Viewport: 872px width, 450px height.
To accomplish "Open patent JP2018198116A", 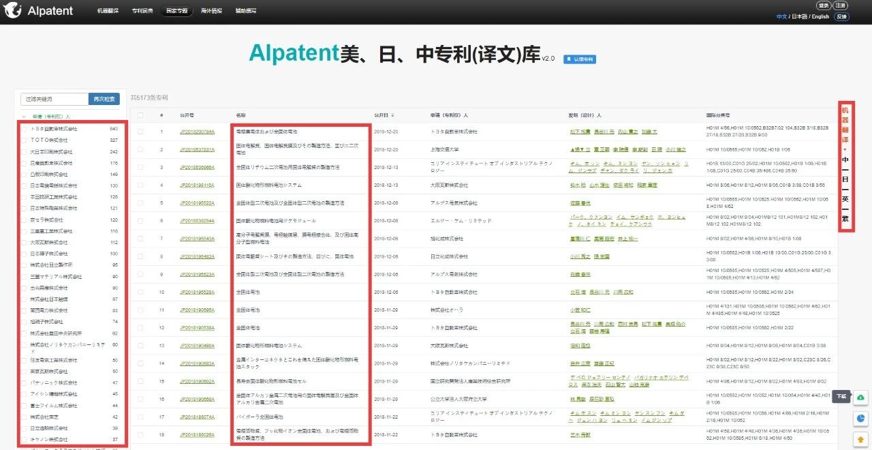I will click(197, 185).
